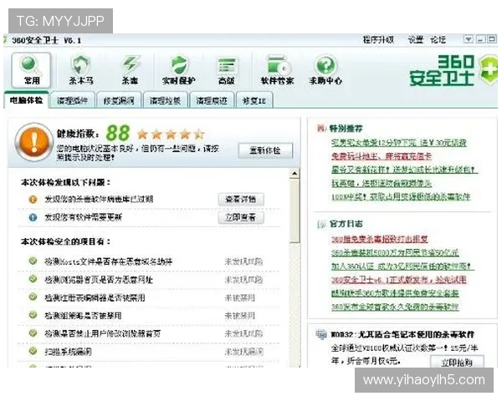Click the 重新体检 button
This screenshot has height=401, width=502.
[265, 150]
